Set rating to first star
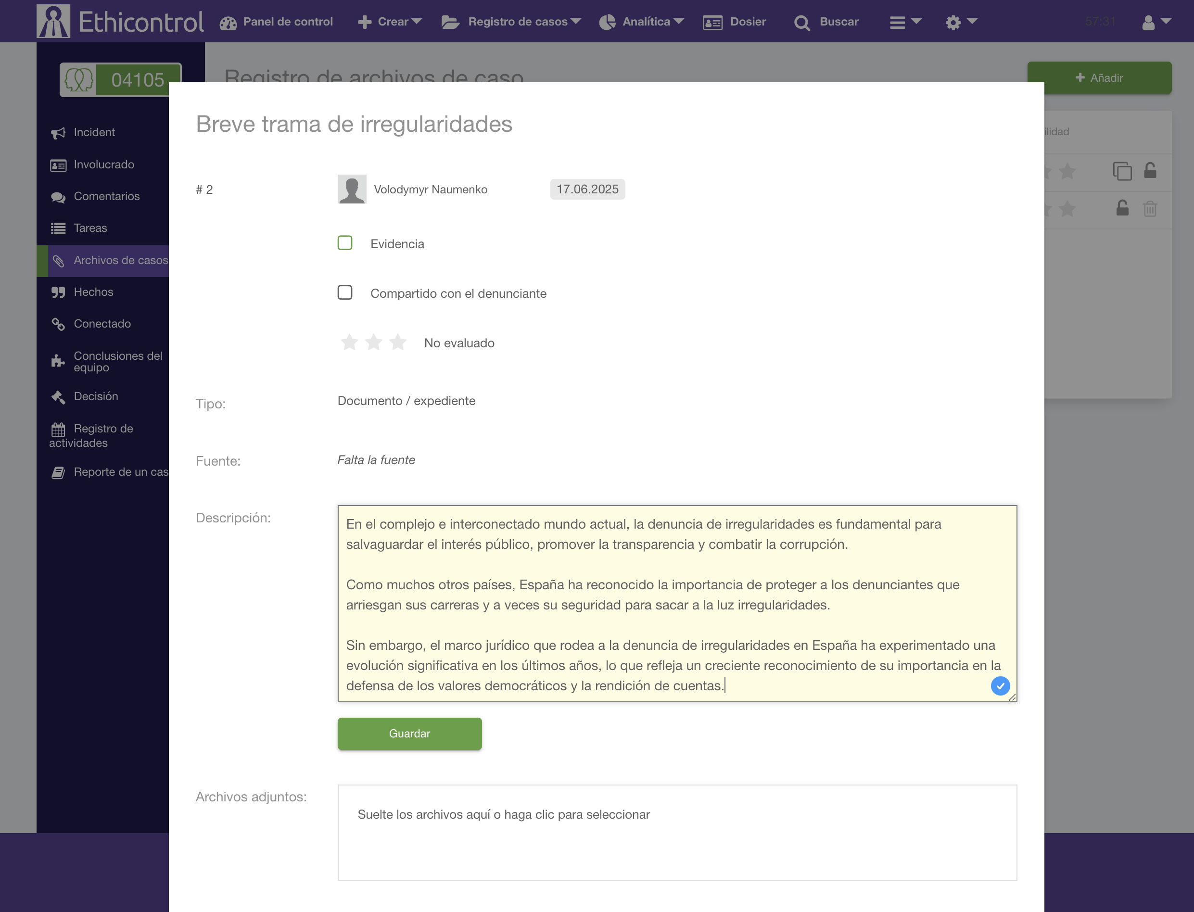The image size is (1194, 912). coord(349,342)
